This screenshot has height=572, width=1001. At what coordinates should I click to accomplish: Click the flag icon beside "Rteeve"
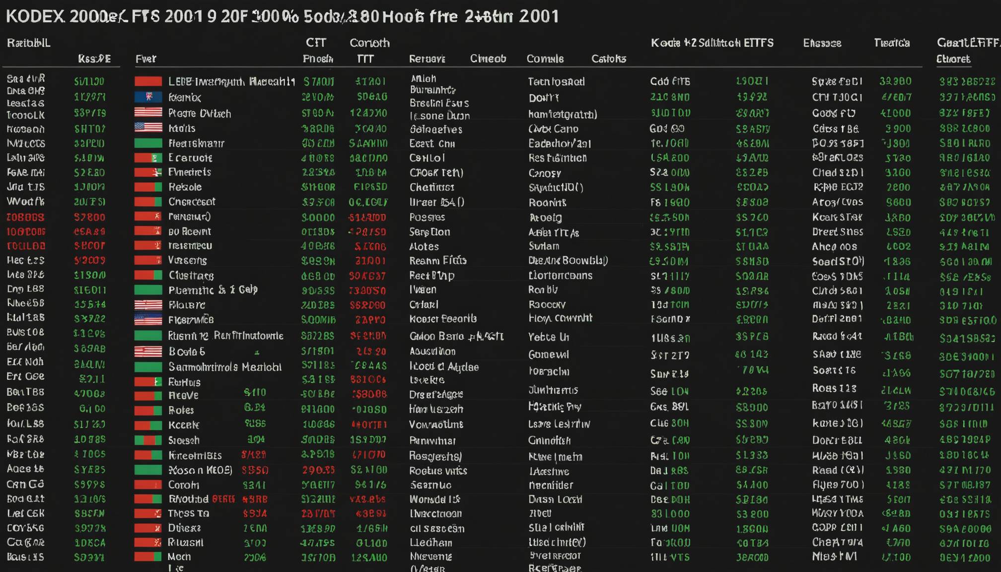[x=148, y=396]
